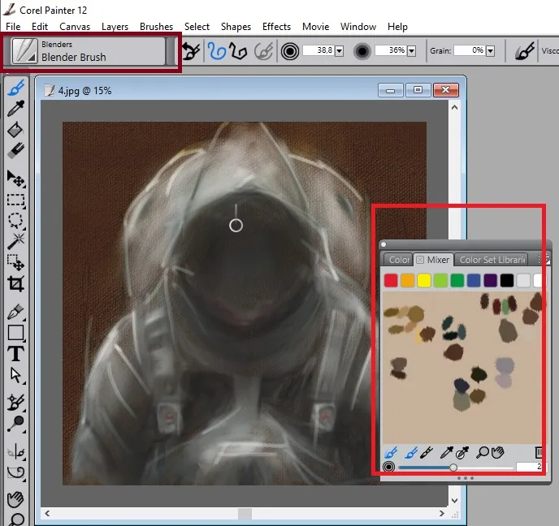Select the Paint Bucket tool
The width and height of the screenshot is (559, 526).
coord(15,130)
